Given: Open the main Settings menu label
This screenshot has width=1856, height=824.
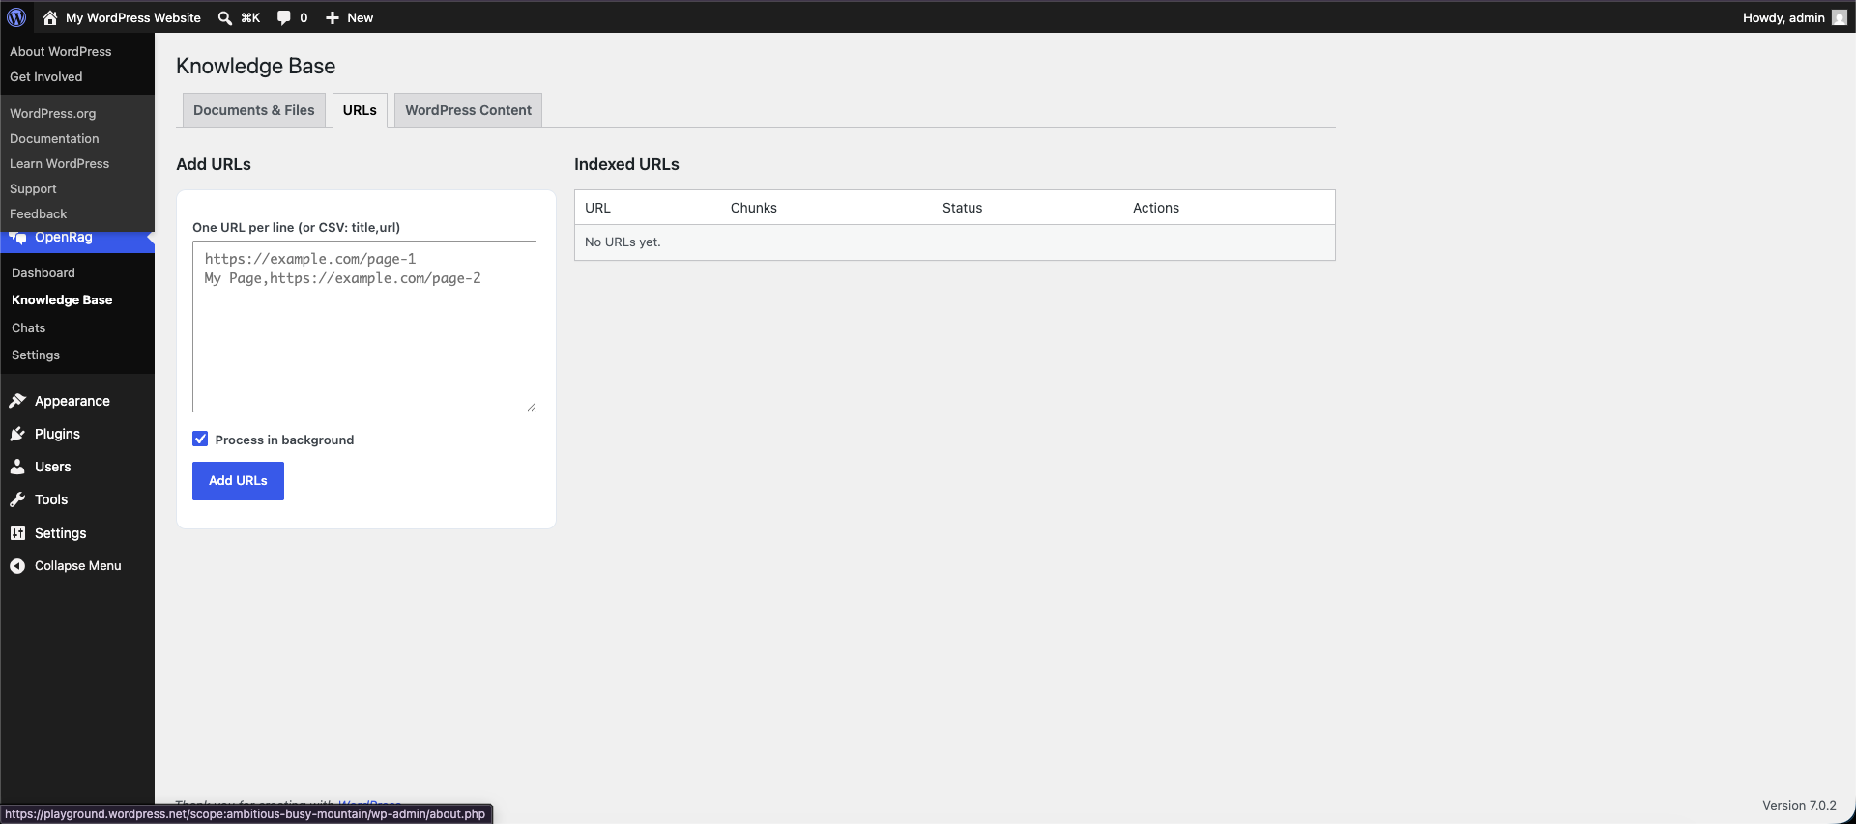Looking at the screenshot, I should [61, 533].
